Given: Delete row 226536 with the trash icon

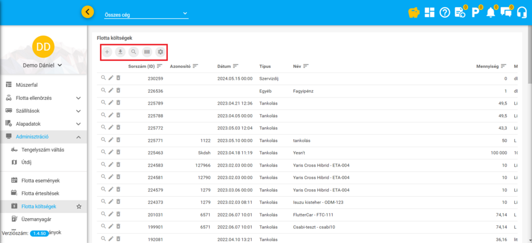Looking at the screenshot, I should click(x=118, y=91).
